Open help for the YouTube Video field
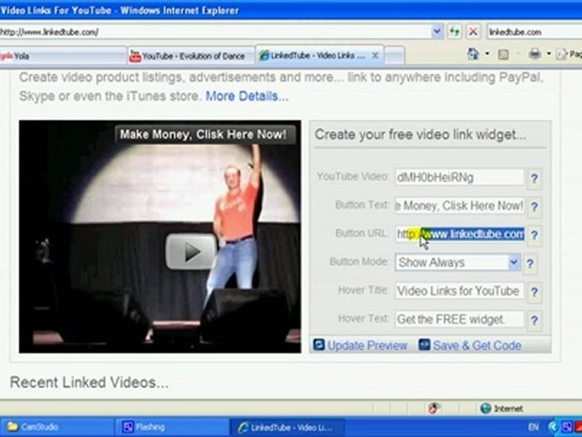This screenshot has width=582, height=437. 534,178
